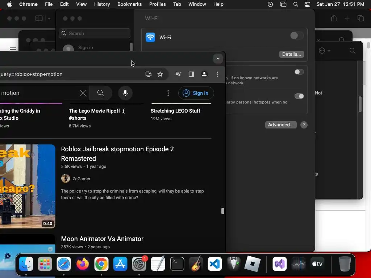This screenshot has height=278, width=371.
Task: Open the Bookmarks menu
Action: [x=129, y=4]
